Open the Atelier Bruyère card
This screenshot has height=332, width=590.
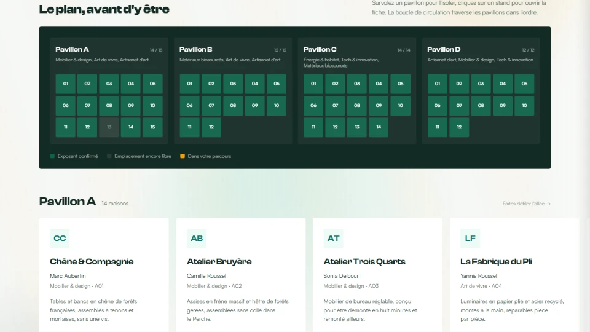[241, 275]
